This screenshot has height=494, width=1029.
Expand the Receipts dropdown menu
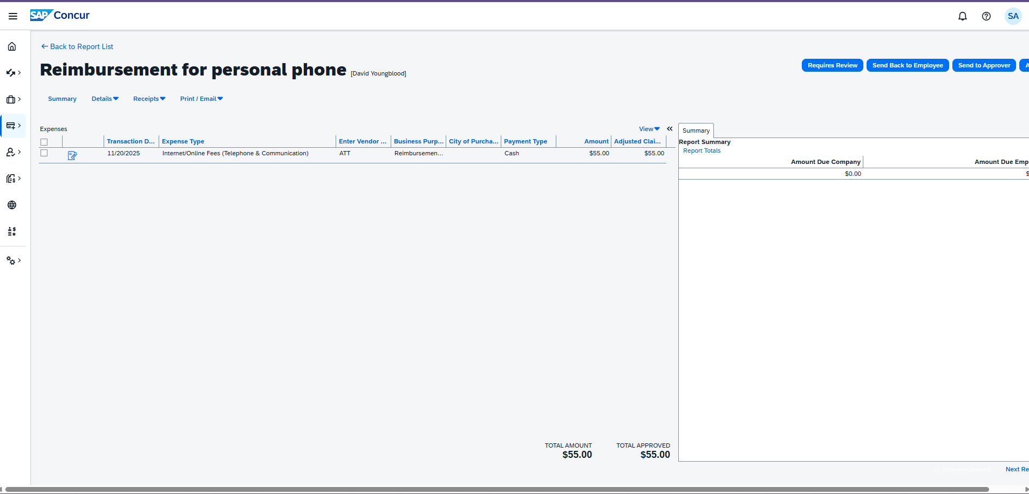149,99
